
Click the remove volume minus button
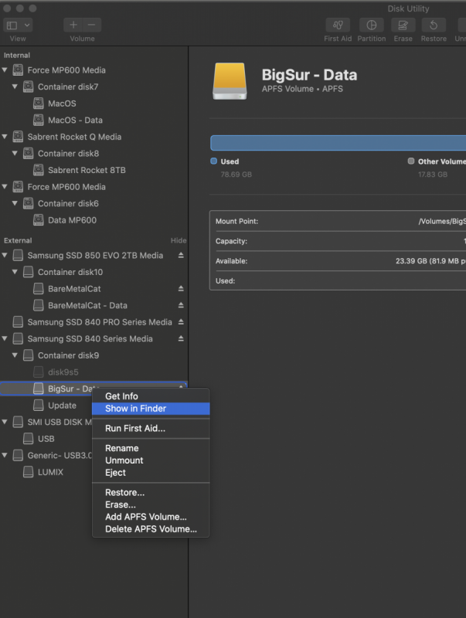91,25
